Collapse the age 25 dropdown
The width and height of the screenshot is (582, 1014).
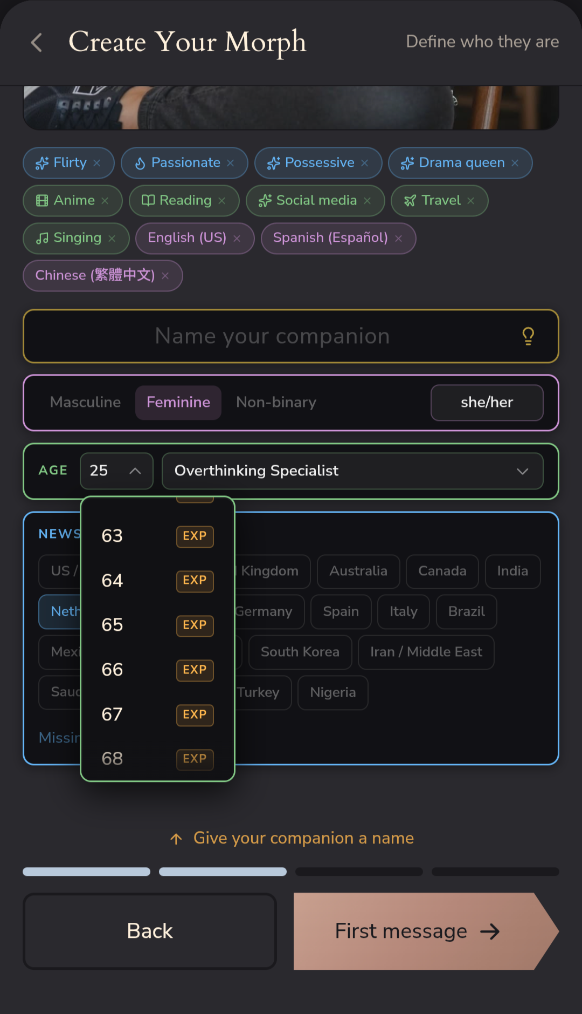[116, 471]
